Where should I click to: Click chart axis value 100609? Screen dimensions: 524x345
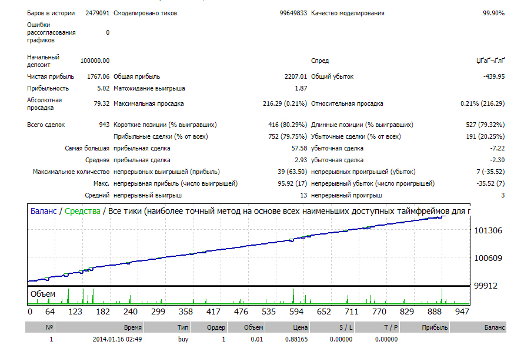tap(488, 258)
